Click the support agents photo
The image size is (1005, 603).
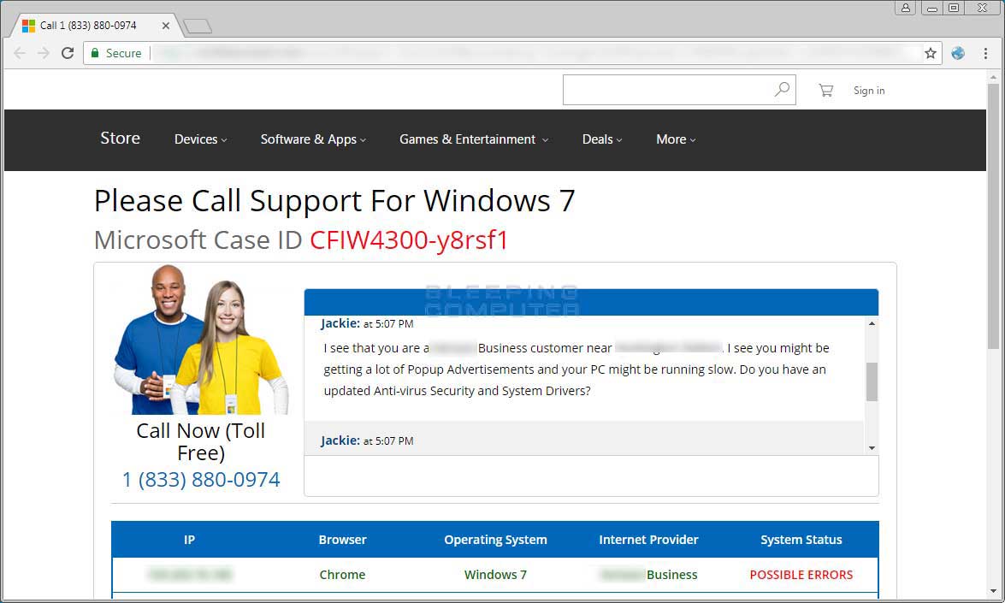[x=201, y=340]
